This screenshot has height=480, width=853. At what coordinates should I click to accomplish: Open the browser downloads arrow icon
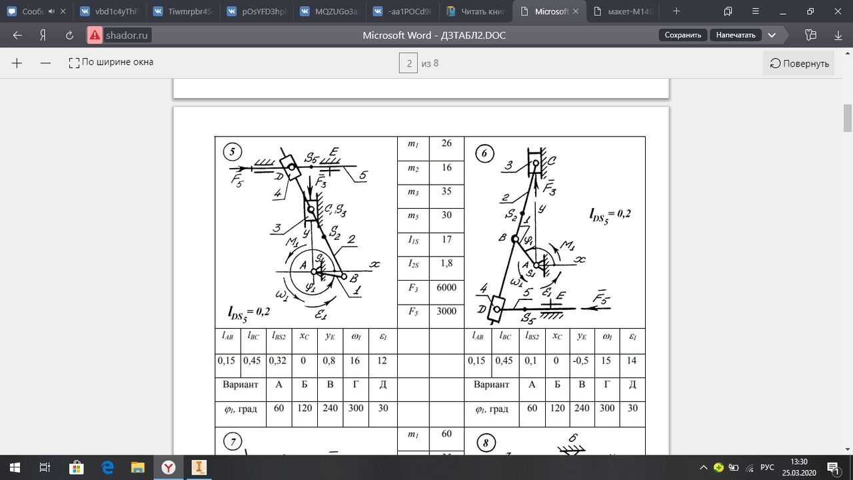pos(837,35)
